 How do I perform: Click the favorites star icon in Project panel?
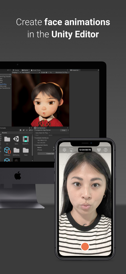(x=27, y=130)
